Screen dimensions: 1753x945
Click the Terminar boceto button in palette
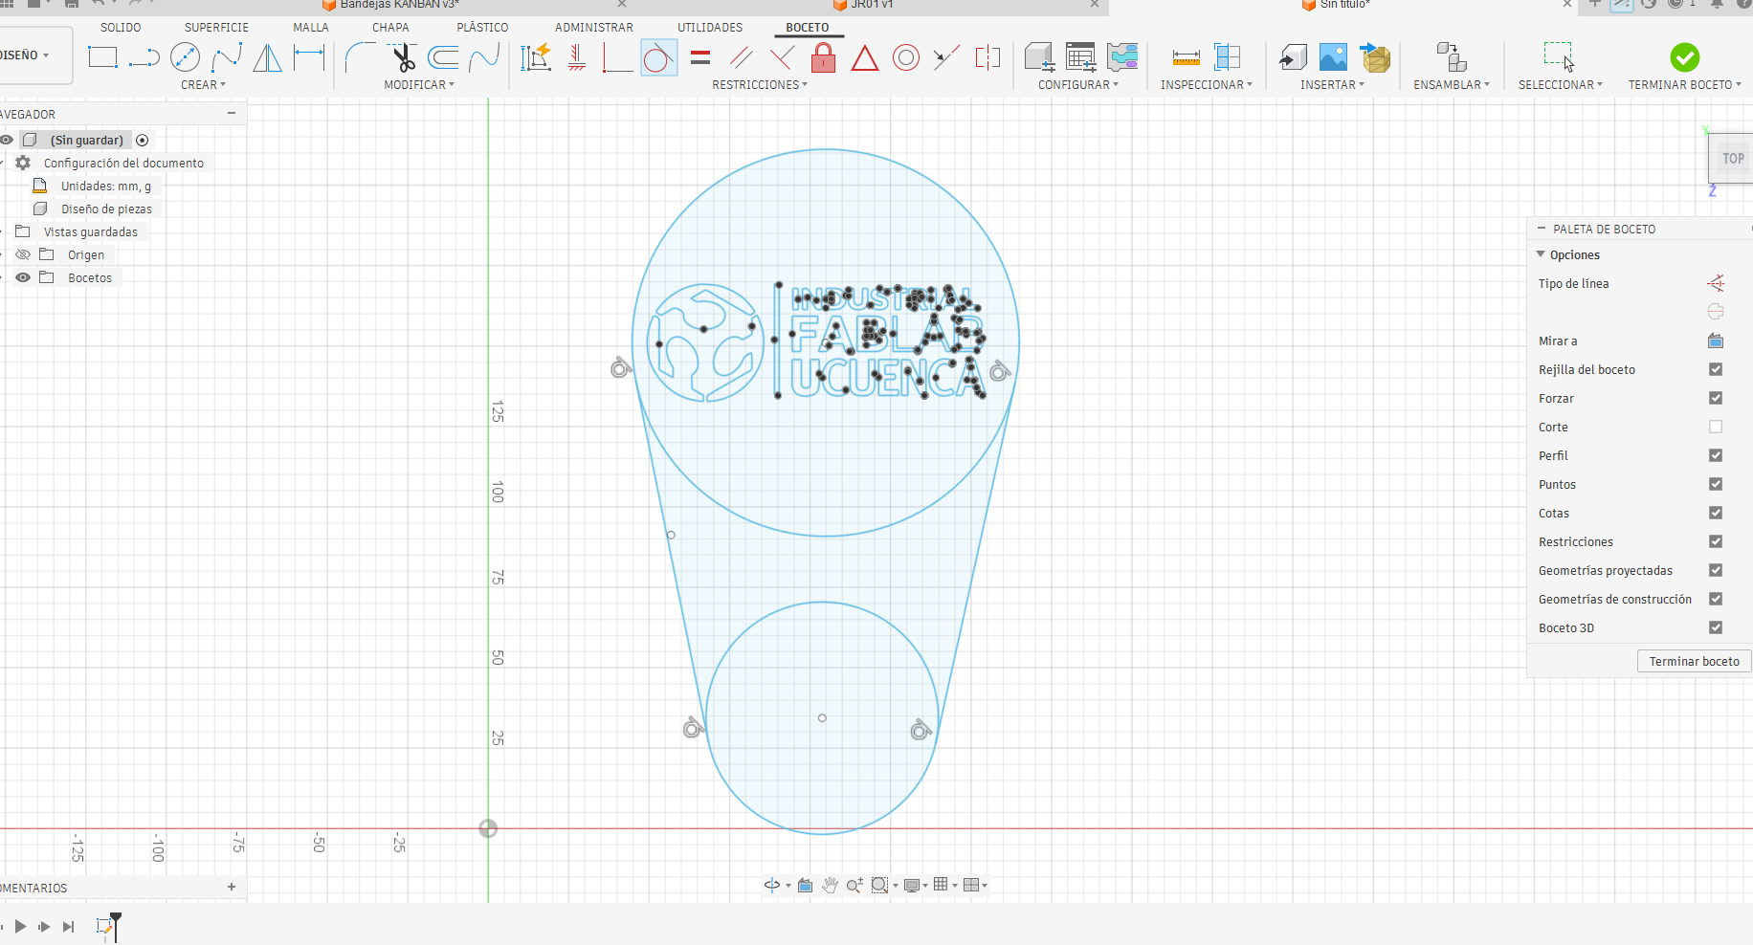[x=1694, y=661]
